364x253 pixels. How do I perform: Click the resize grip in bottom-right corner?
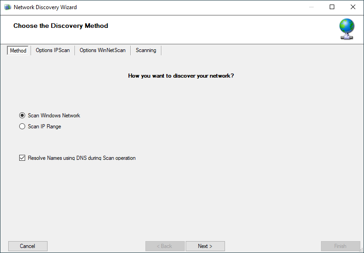(360, 249)
